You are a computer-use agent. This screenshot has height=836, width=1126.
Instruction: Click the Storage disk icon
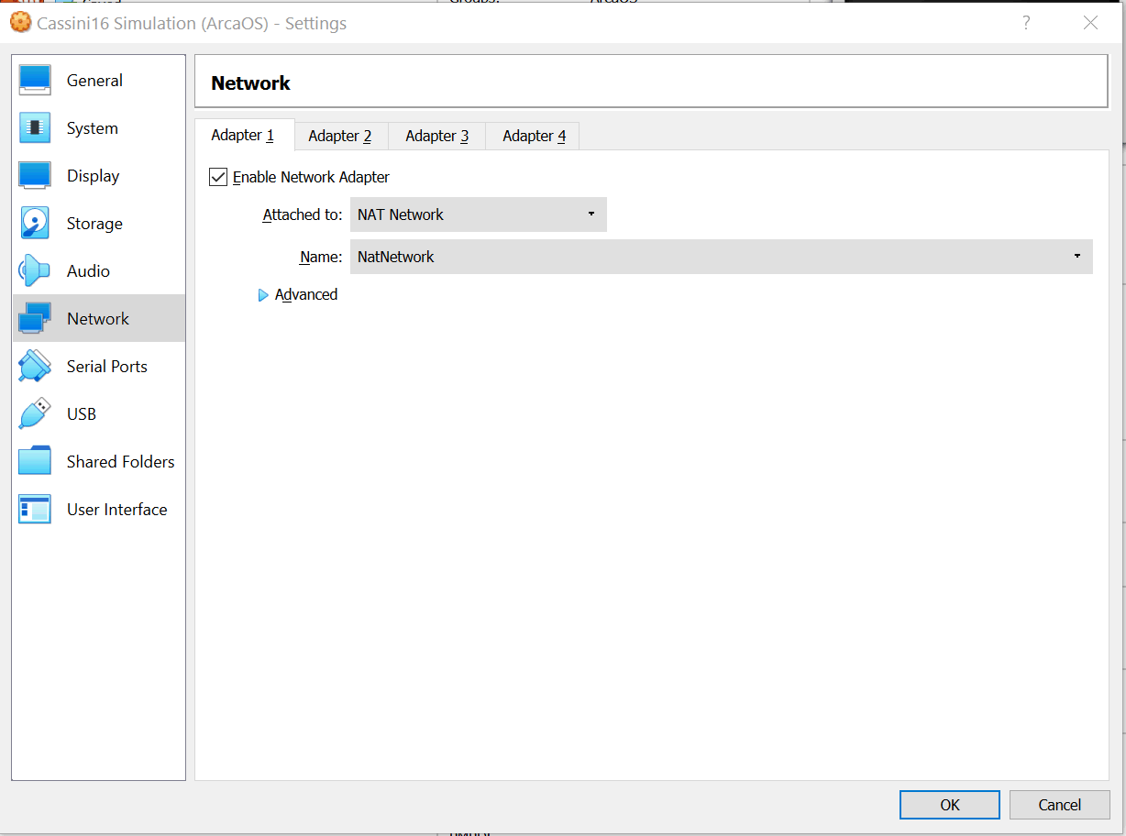35,224
